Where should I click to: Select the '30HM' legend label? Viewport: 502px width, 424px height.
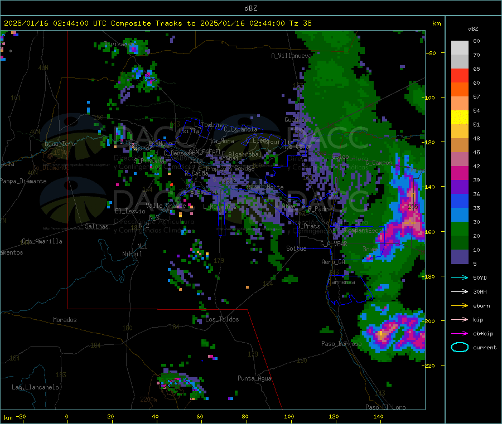480,291
